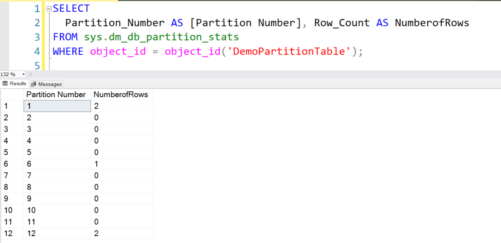Click NumberofRows cell in row 6

[x=122, y=164]
